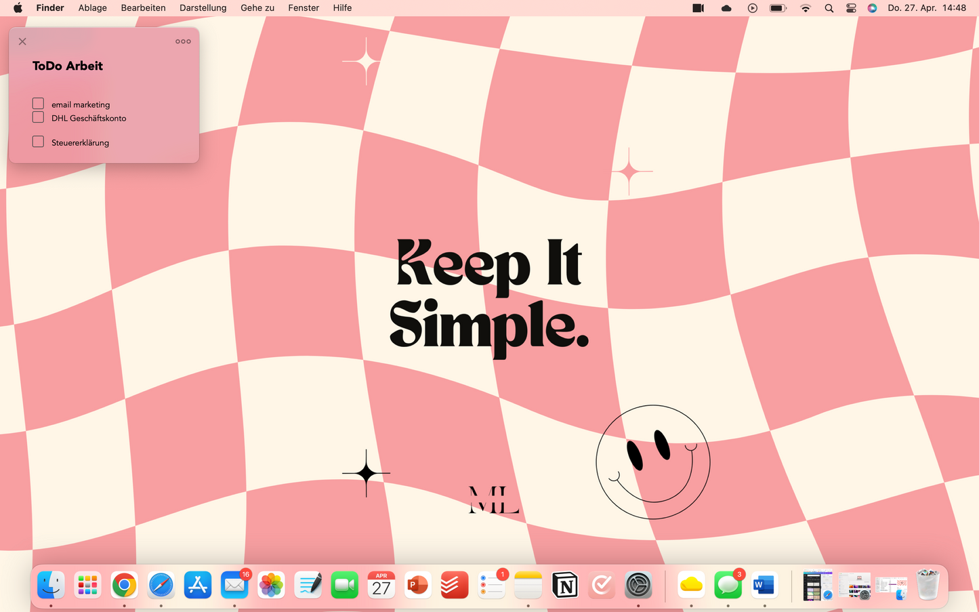Click the camera icon in menu bar
The width and height of the screenshot is (979, 612).
pos(698,8)
